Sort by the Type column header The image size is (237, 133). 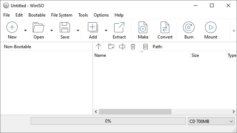pos(232,55)
